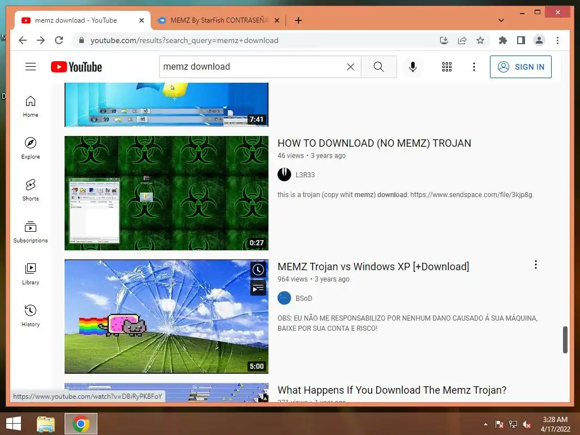Go to YouTube home via logo
This screenshot has height=435, width=580.
(76, 67)
